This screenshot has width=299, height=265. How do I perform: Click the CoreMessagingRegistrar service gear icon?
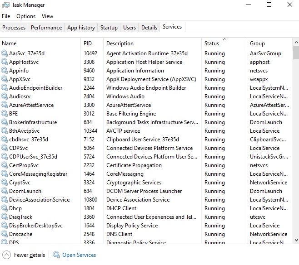click(x=5, y=173)
